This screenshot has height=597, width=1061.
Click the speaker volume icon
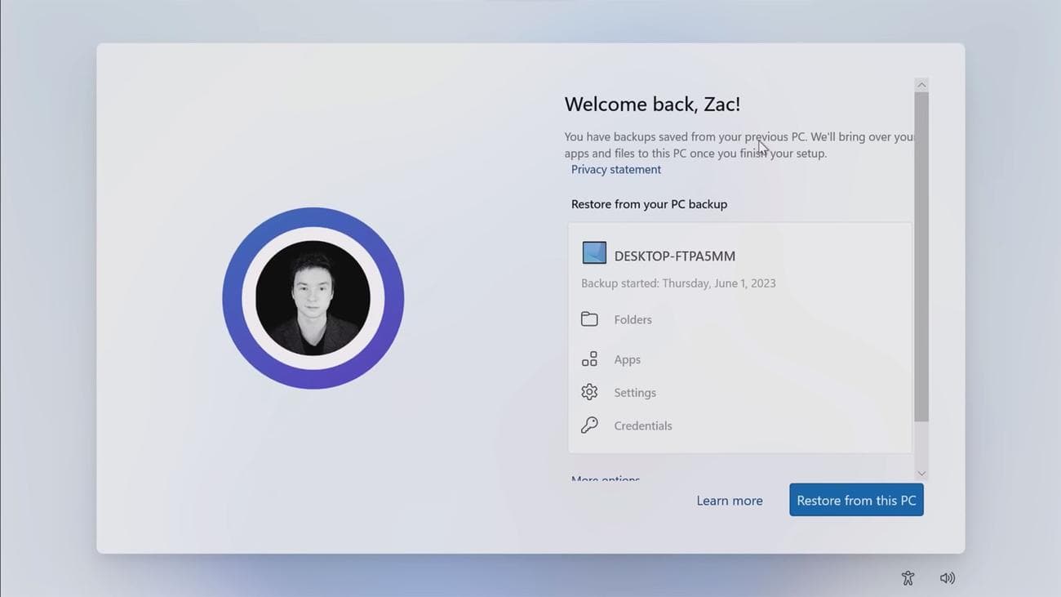947,577
